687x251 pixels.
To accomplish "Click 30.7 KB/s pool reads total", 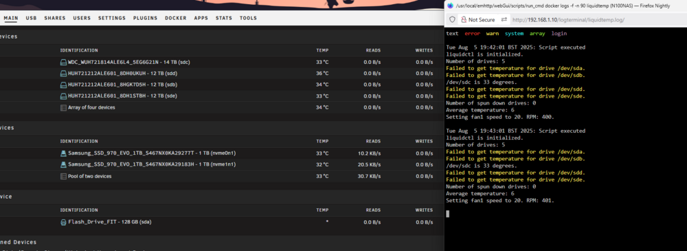I will [x=370, y=177].
